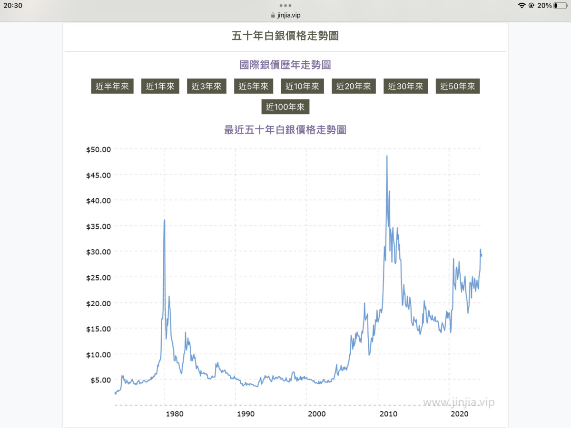Click the $5.00 y-axis label
This screenshot has height=428, width=571.
(100, 380)
